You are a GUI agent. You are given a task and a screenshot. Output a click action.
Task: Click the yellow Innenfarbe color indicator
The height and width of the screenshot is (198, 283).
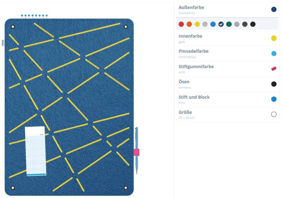coord(274,38)
